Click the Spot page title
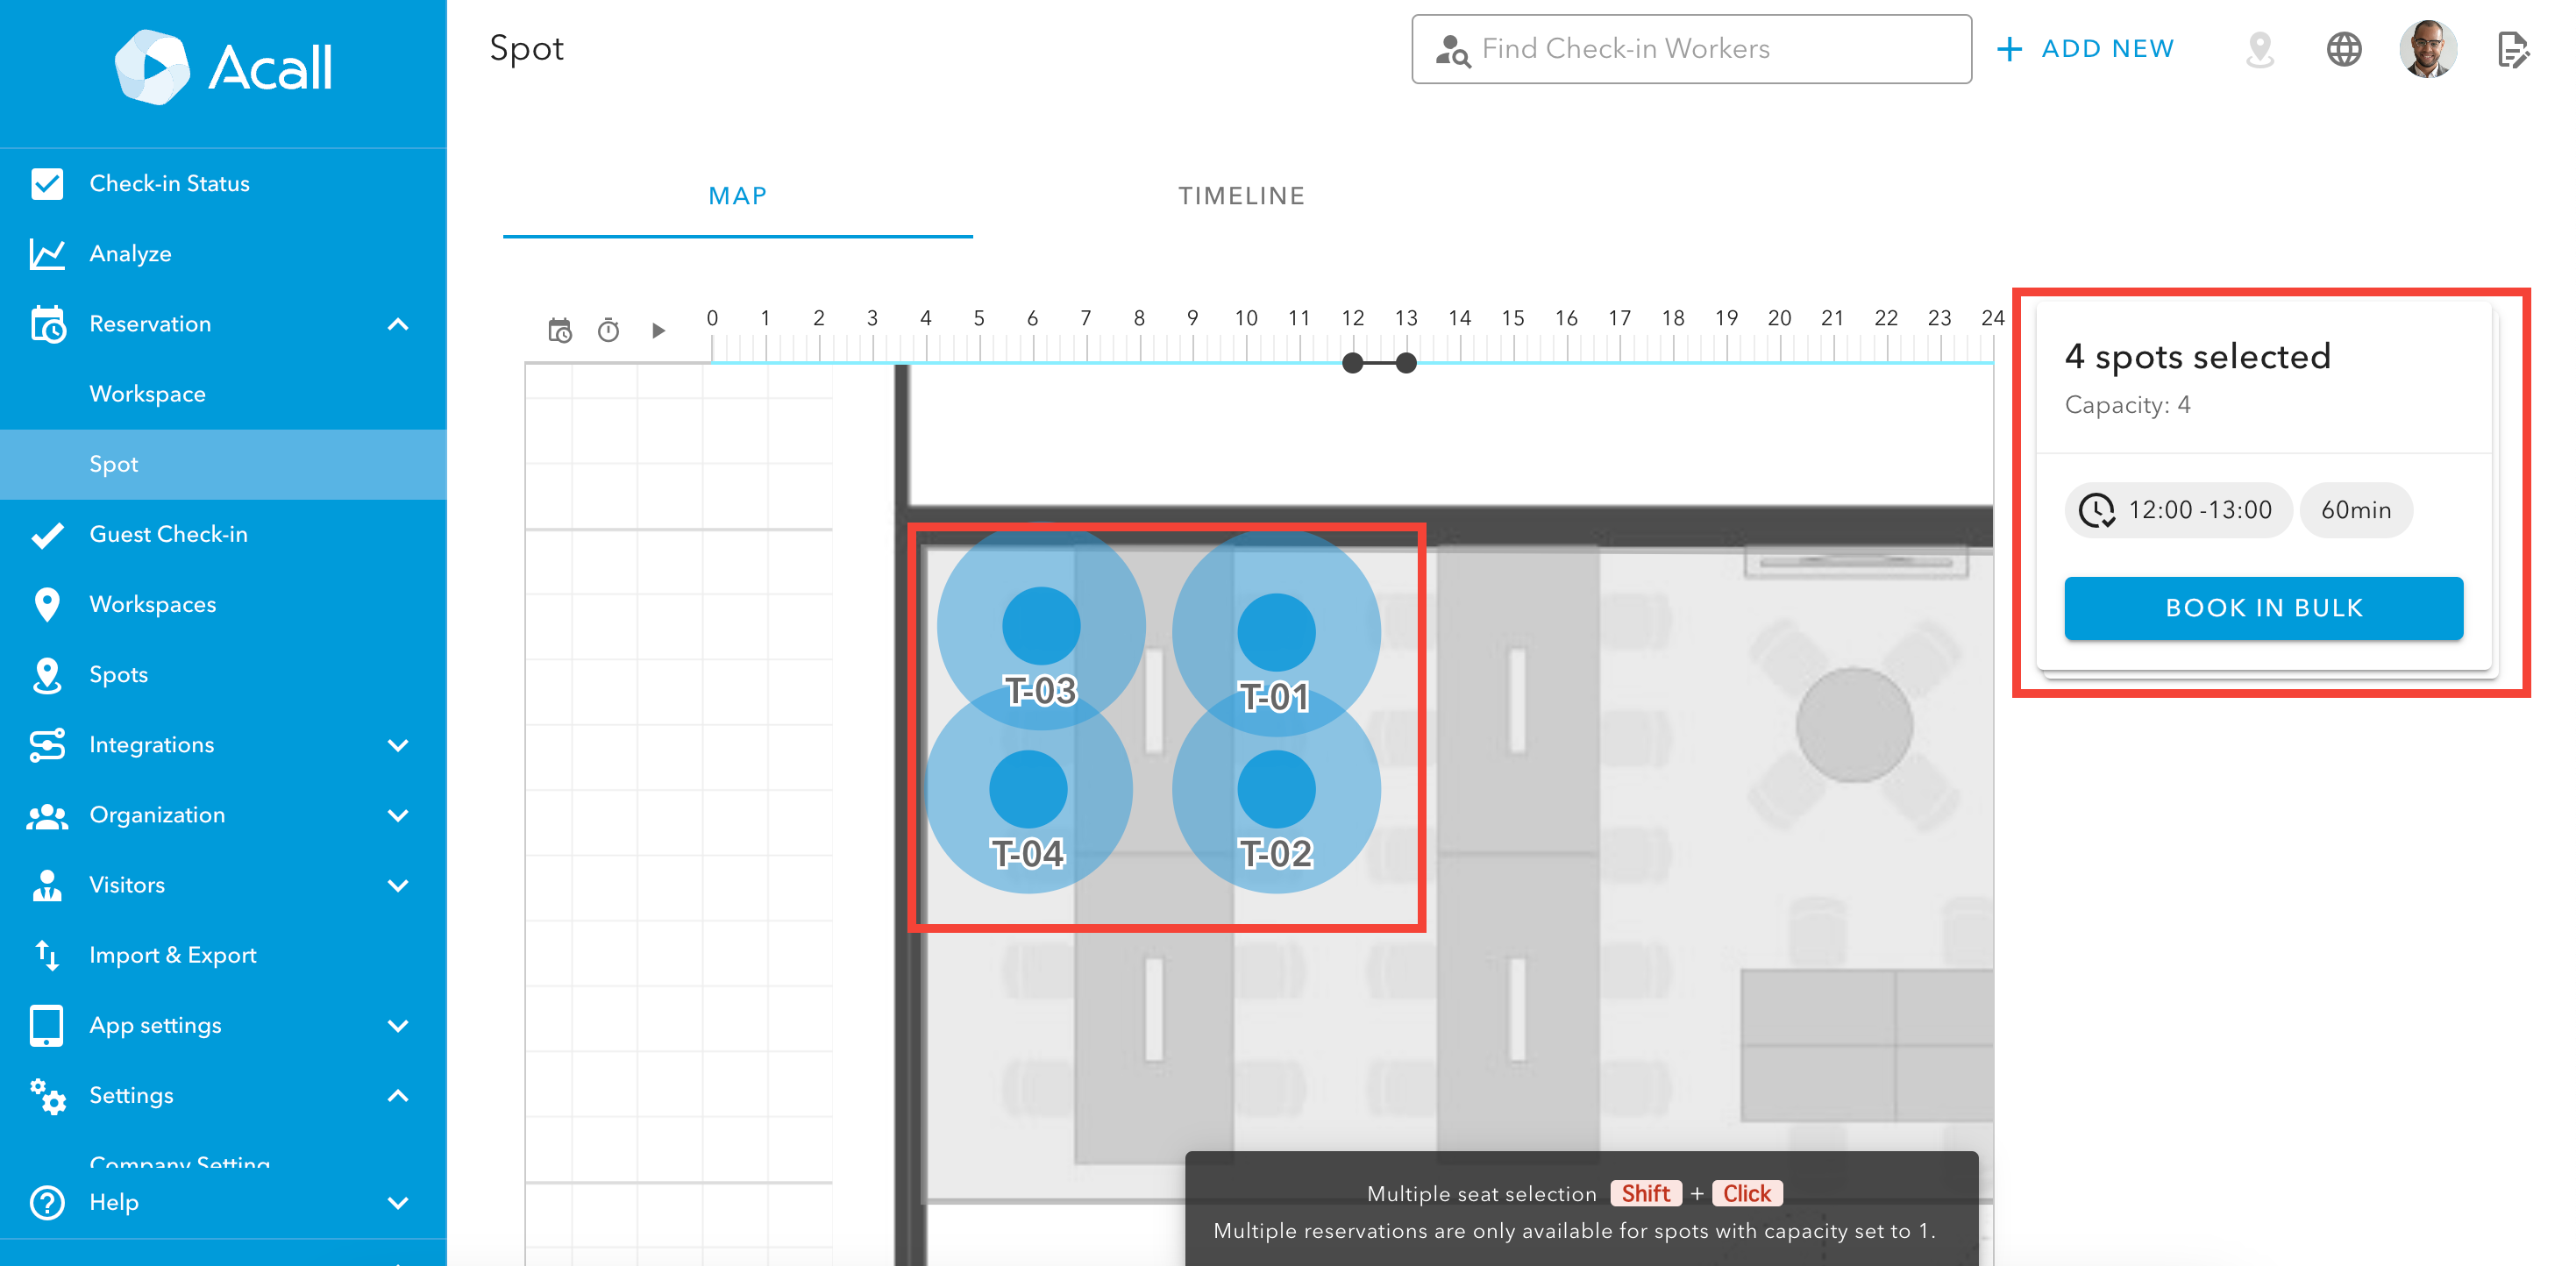The height and width of the screenshot is (1266, 2576). pos(527,50)
